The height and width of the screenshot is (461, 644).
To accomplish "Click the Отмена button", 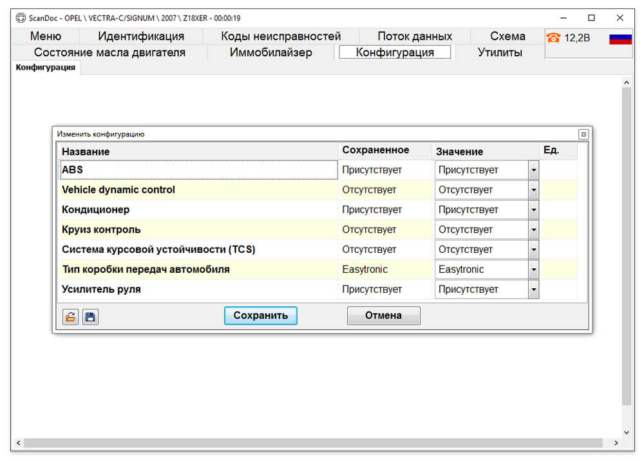I will [384, 315].
